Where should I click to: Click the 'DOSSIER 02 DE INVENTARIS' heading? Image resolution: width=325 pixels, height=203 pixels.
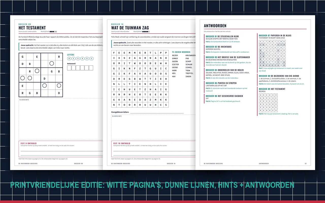tap(219, 47)
